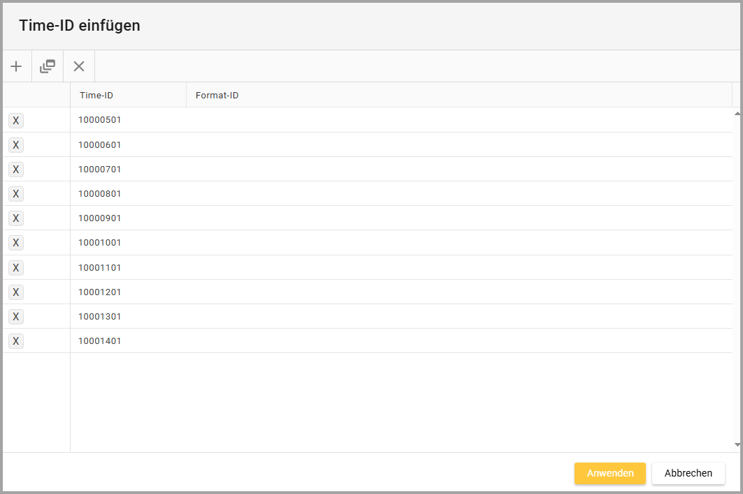Remove row with Time-ID 10000901
Image resolution: width=743 pixels, height=494 pixels.
tap(15, 218)
